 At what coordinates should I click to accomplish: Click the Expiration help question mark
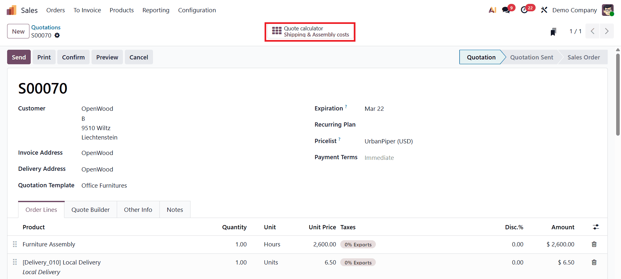pos(346,106)
